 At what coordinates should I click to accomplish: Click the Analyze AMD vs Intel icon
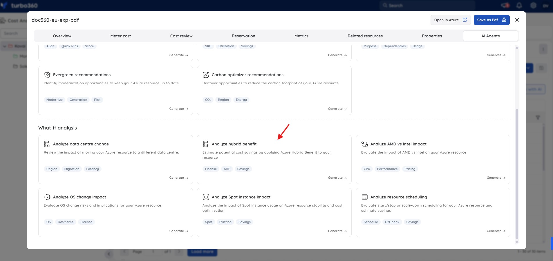(364, 144)
